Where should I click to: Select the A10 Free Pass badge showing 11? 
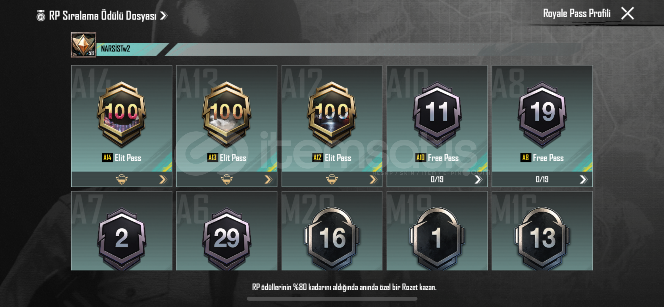coord(437,114)
